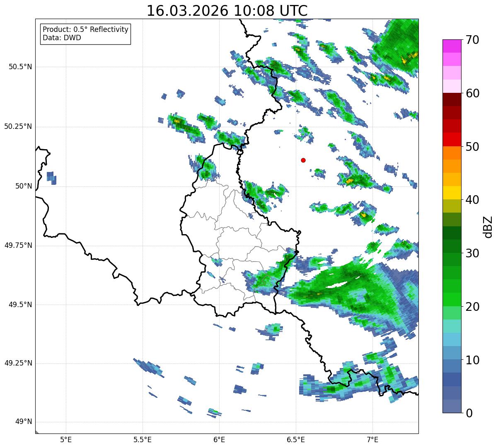
Task: Click the 5°E longitude tick label
Action: (66, 439)
